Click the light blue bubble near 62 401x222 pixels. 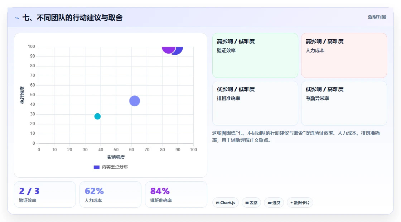135,101
